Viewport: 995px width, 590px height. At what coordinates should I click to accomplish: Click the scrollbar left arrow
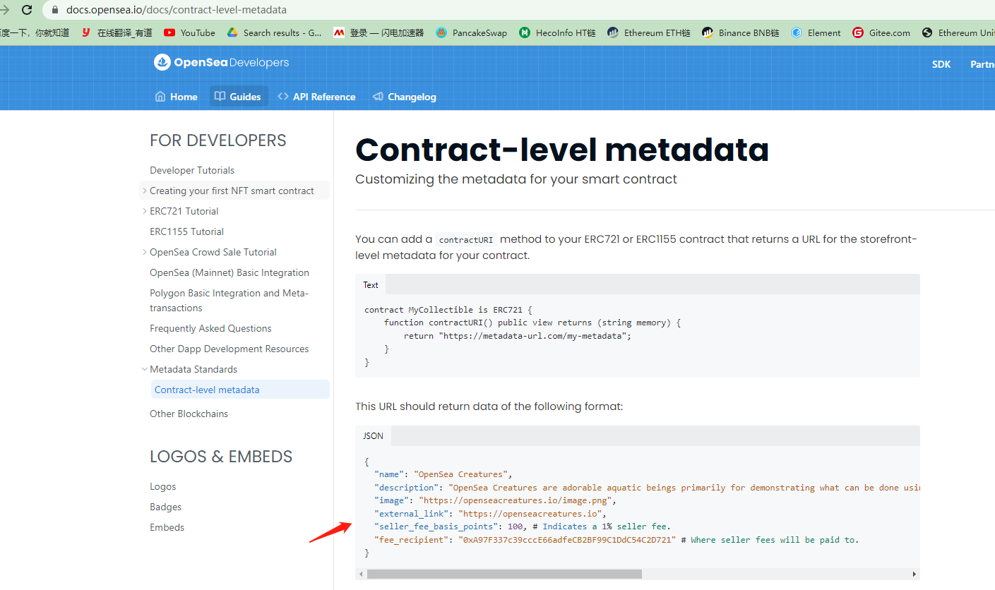[x=361, y=574]
